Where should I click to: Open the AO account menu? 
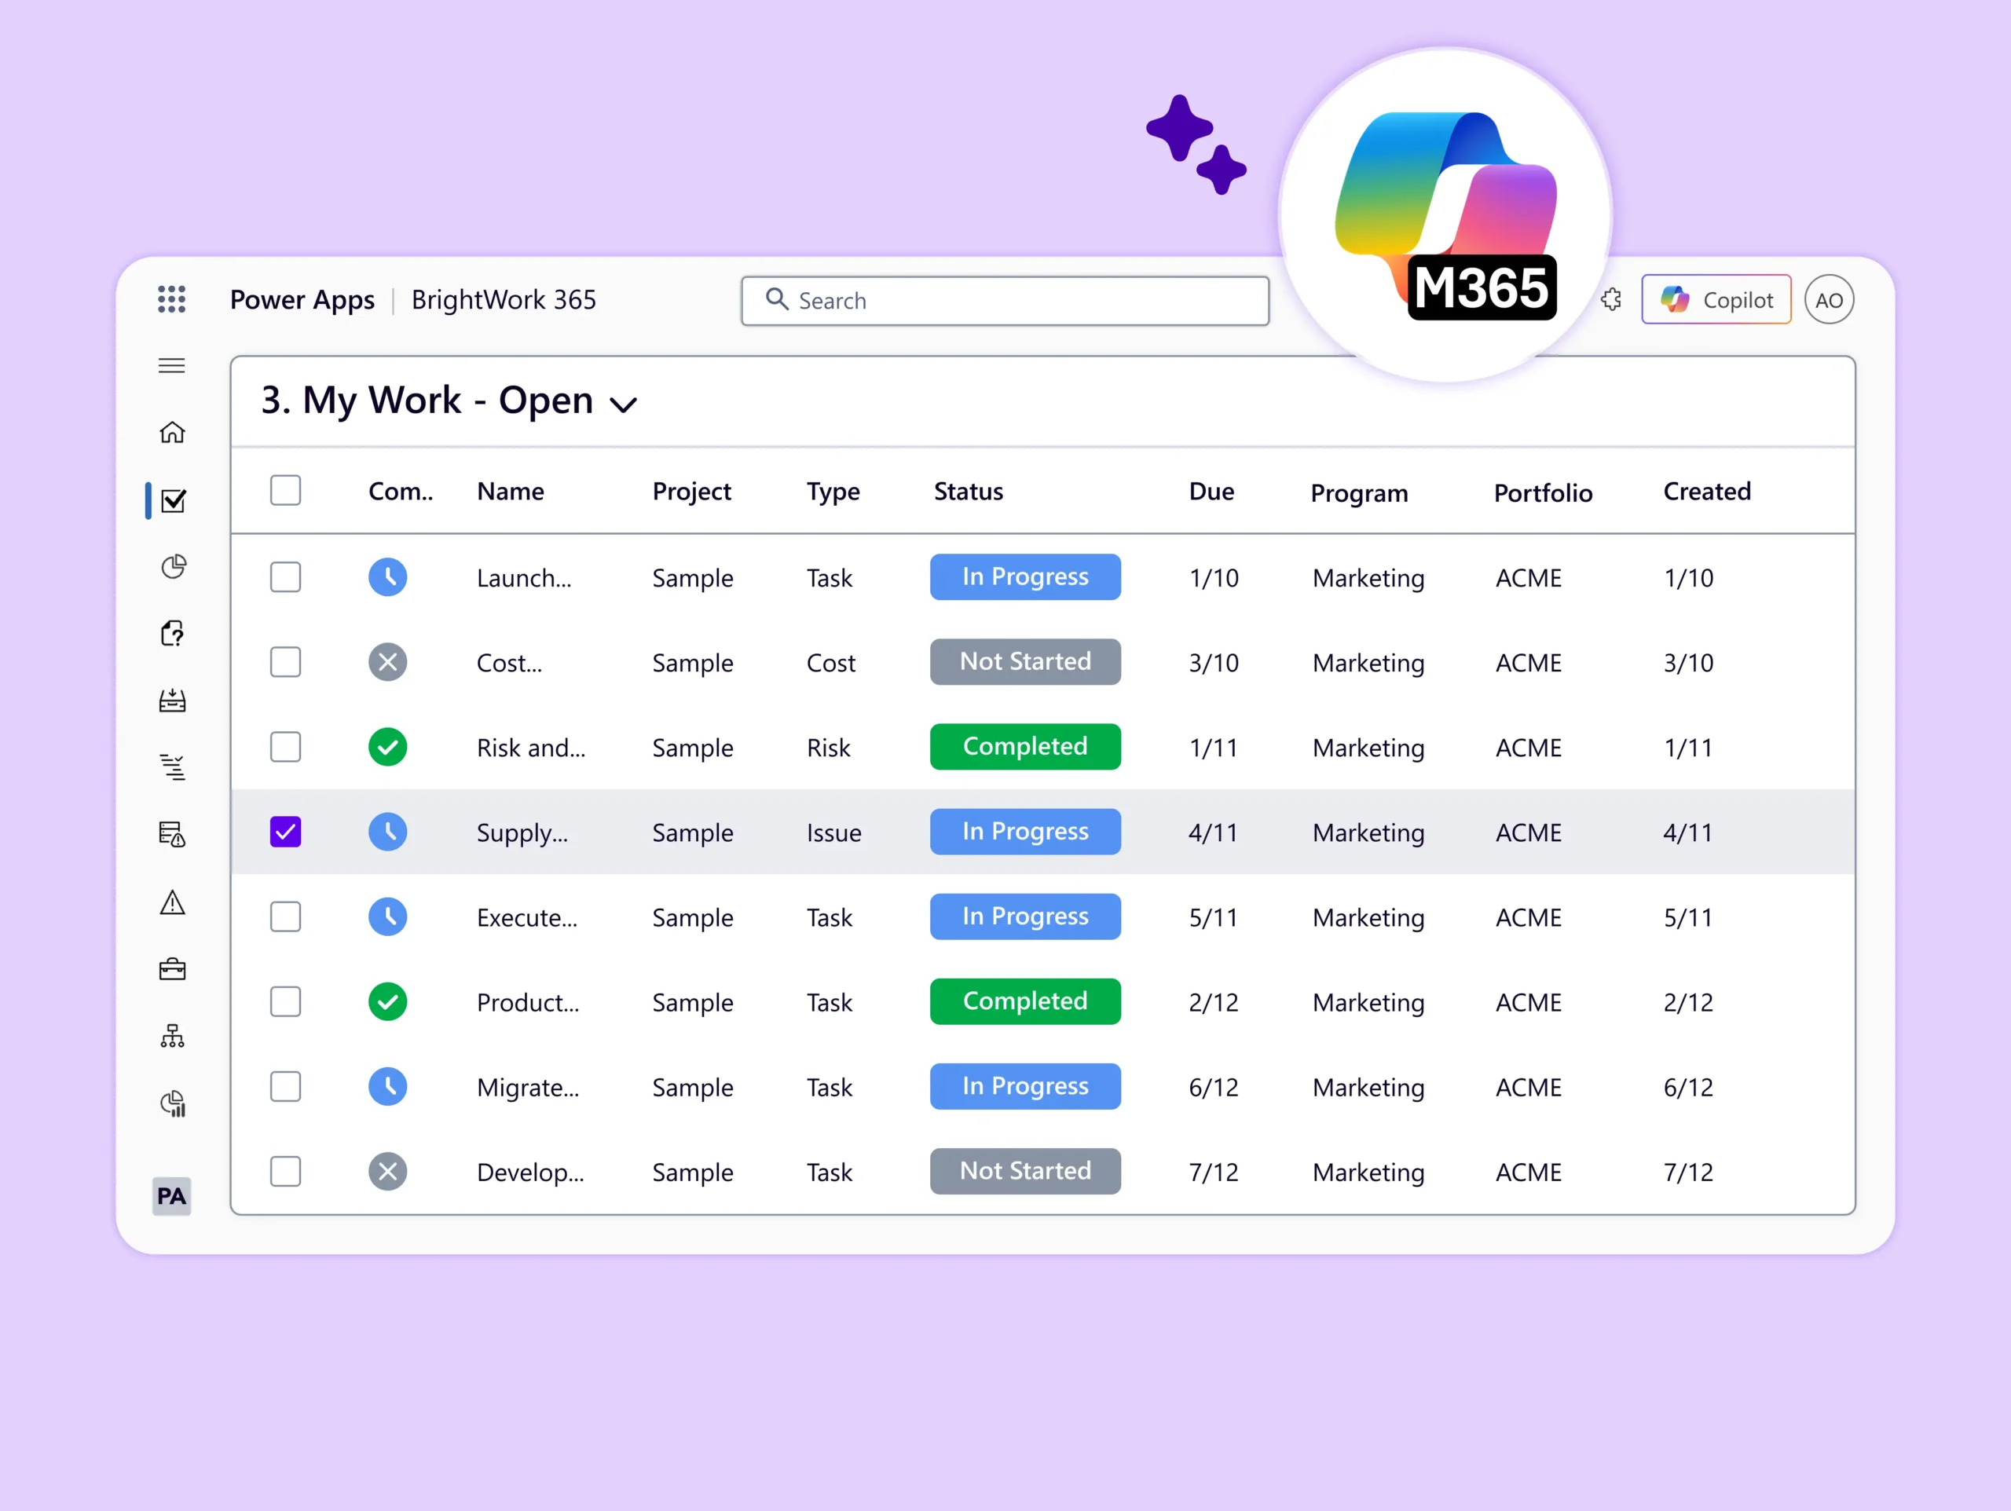point(1828,300)
